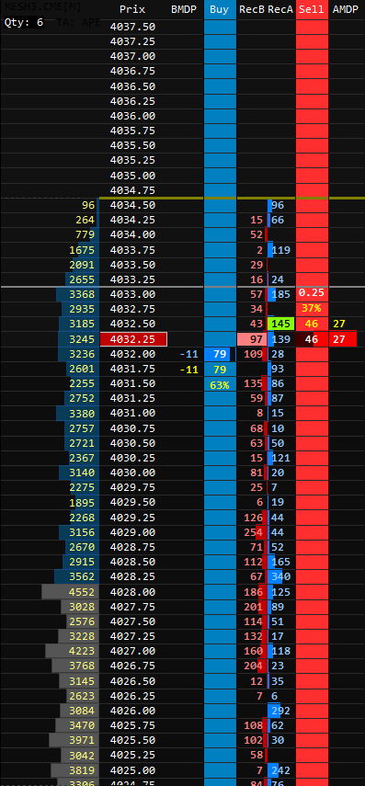
Task: Select the BMDP column header
Action: (184, 9)
